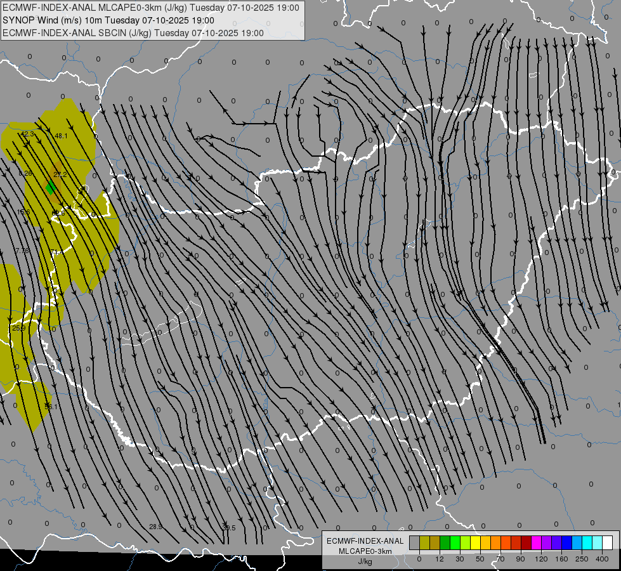Image resolution: width=621 pixels, height=571 pixels.
Task: Click the legend title ECMWF-INDEX-ANAL
Action: pyautogui.click(x=365, y=541)
